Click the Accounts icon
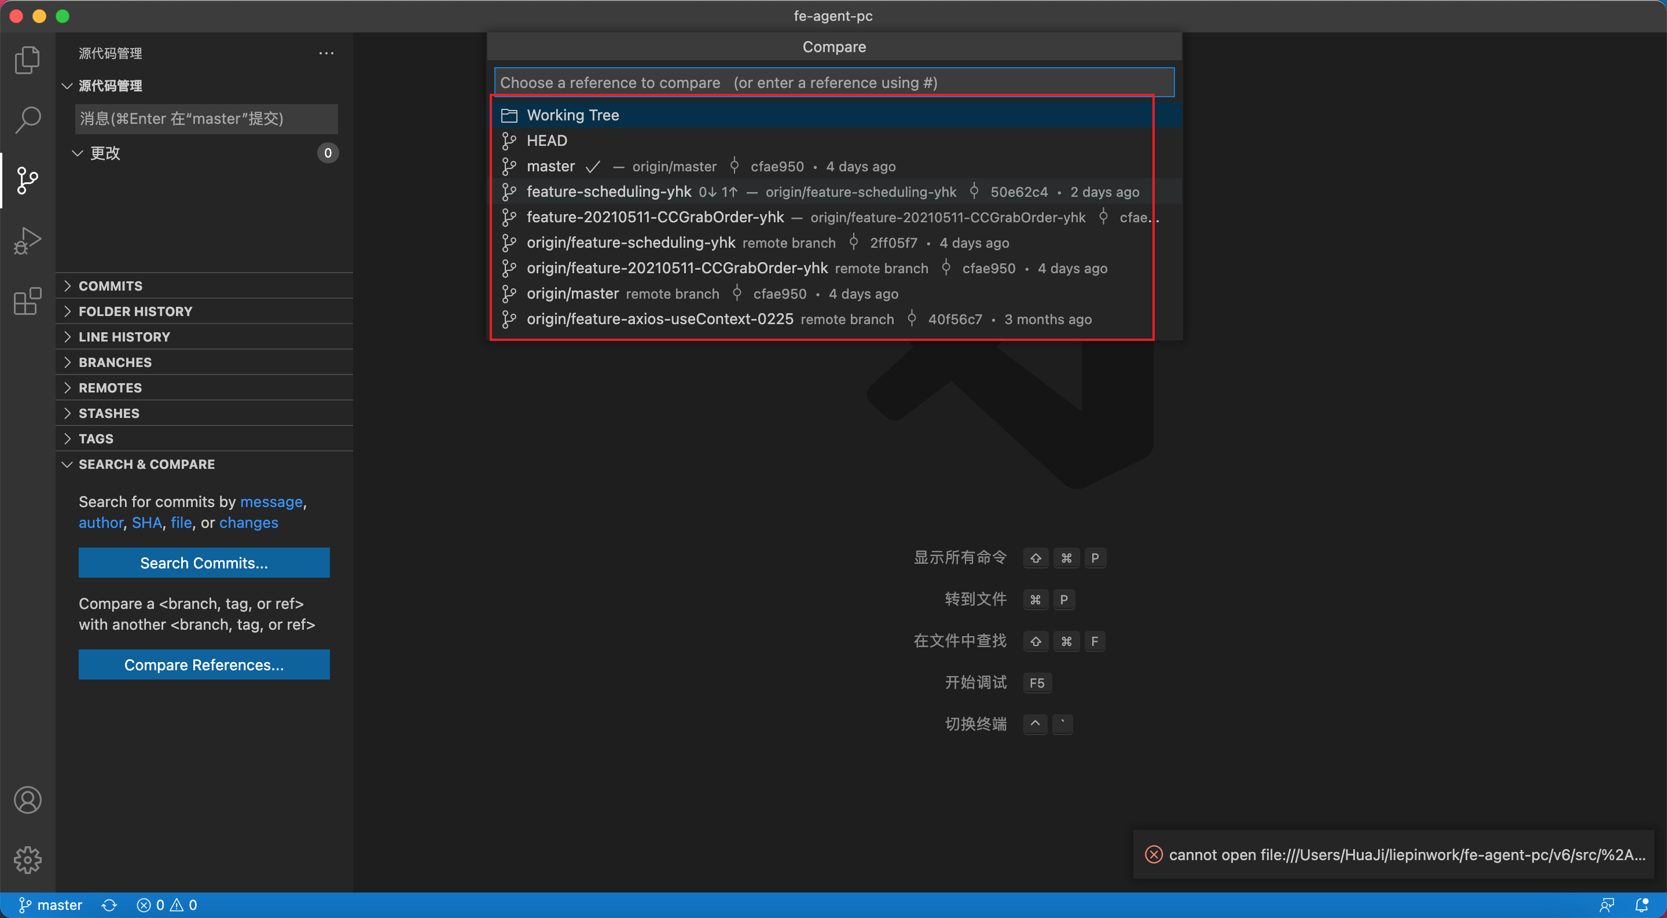This screenshot has height=918, width=1667. pos(27,801)
